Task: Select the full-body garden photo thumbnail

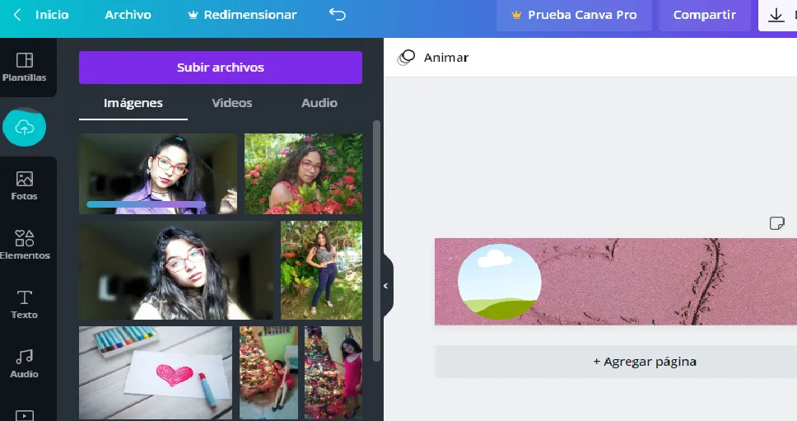Action: click(x=321, y=270)
